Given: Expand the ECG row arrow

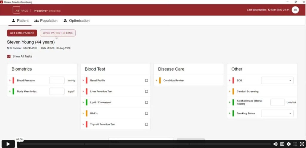Looking at the screenshot, I should point(230,80).
